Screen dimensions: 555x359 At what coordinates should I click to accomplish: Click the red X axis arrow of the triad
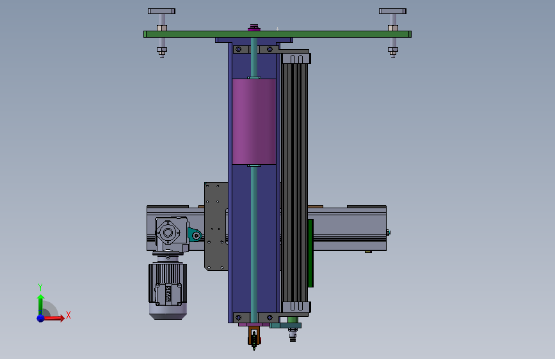tap(53, 318)
